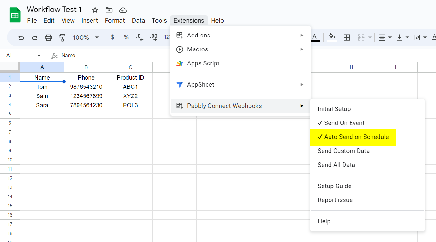Screen dimensions: 436x242
Task: Click the select-all corner of the grid
Action: [10, 67]
